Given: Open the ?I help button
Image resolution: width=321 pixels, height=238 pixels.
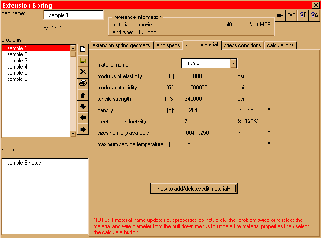Looking at the screenshot, I should 303,15.
